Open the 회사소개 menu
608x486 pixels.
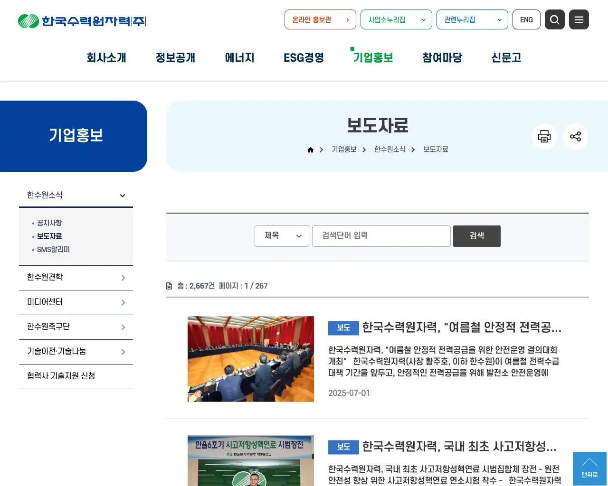(106, 58)
